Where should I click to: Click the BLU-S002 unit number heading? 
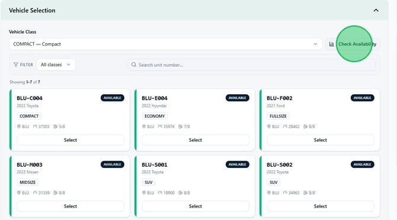point(280,165)
